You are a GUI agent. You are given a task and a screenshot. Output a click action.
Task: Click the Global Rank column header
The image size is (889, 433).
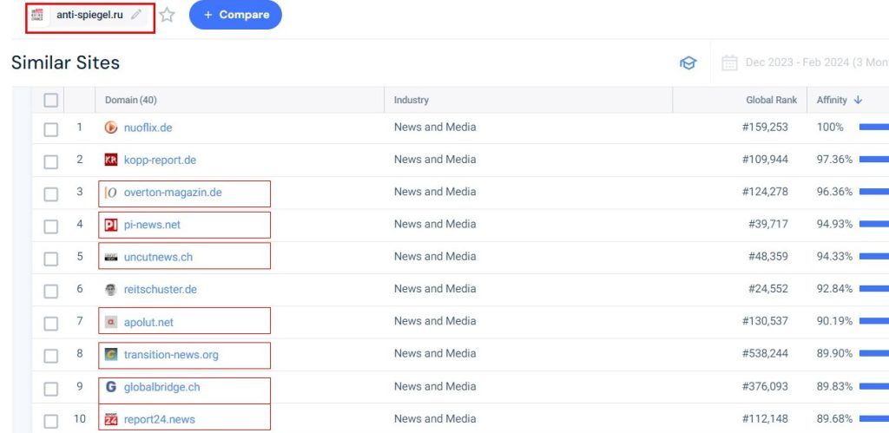coord(771,100)
